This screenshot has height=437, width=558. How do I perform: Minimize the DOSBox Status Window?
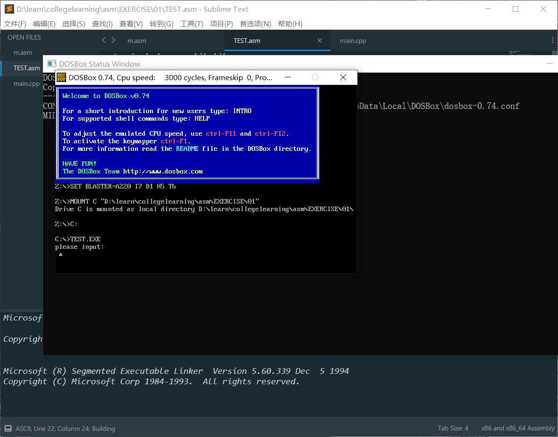click(550, 64)
